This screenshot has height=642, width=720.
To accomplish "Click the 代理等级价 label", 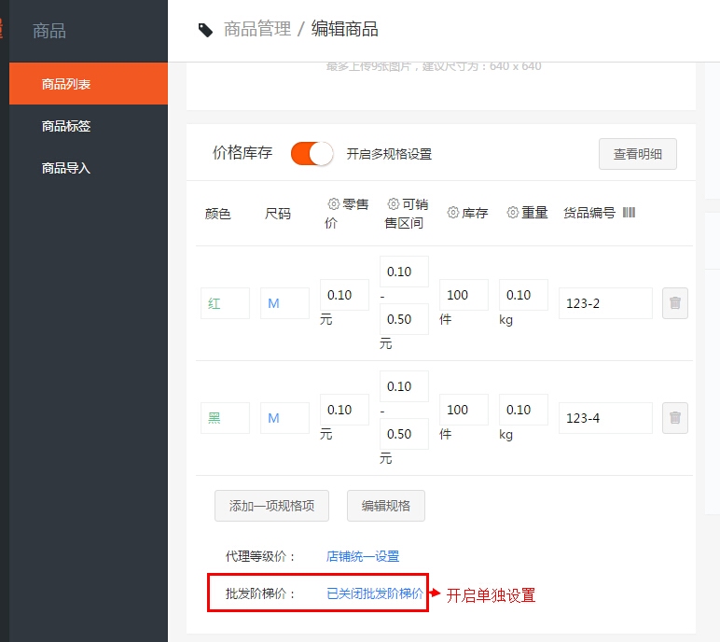I will tap(259, 556).
